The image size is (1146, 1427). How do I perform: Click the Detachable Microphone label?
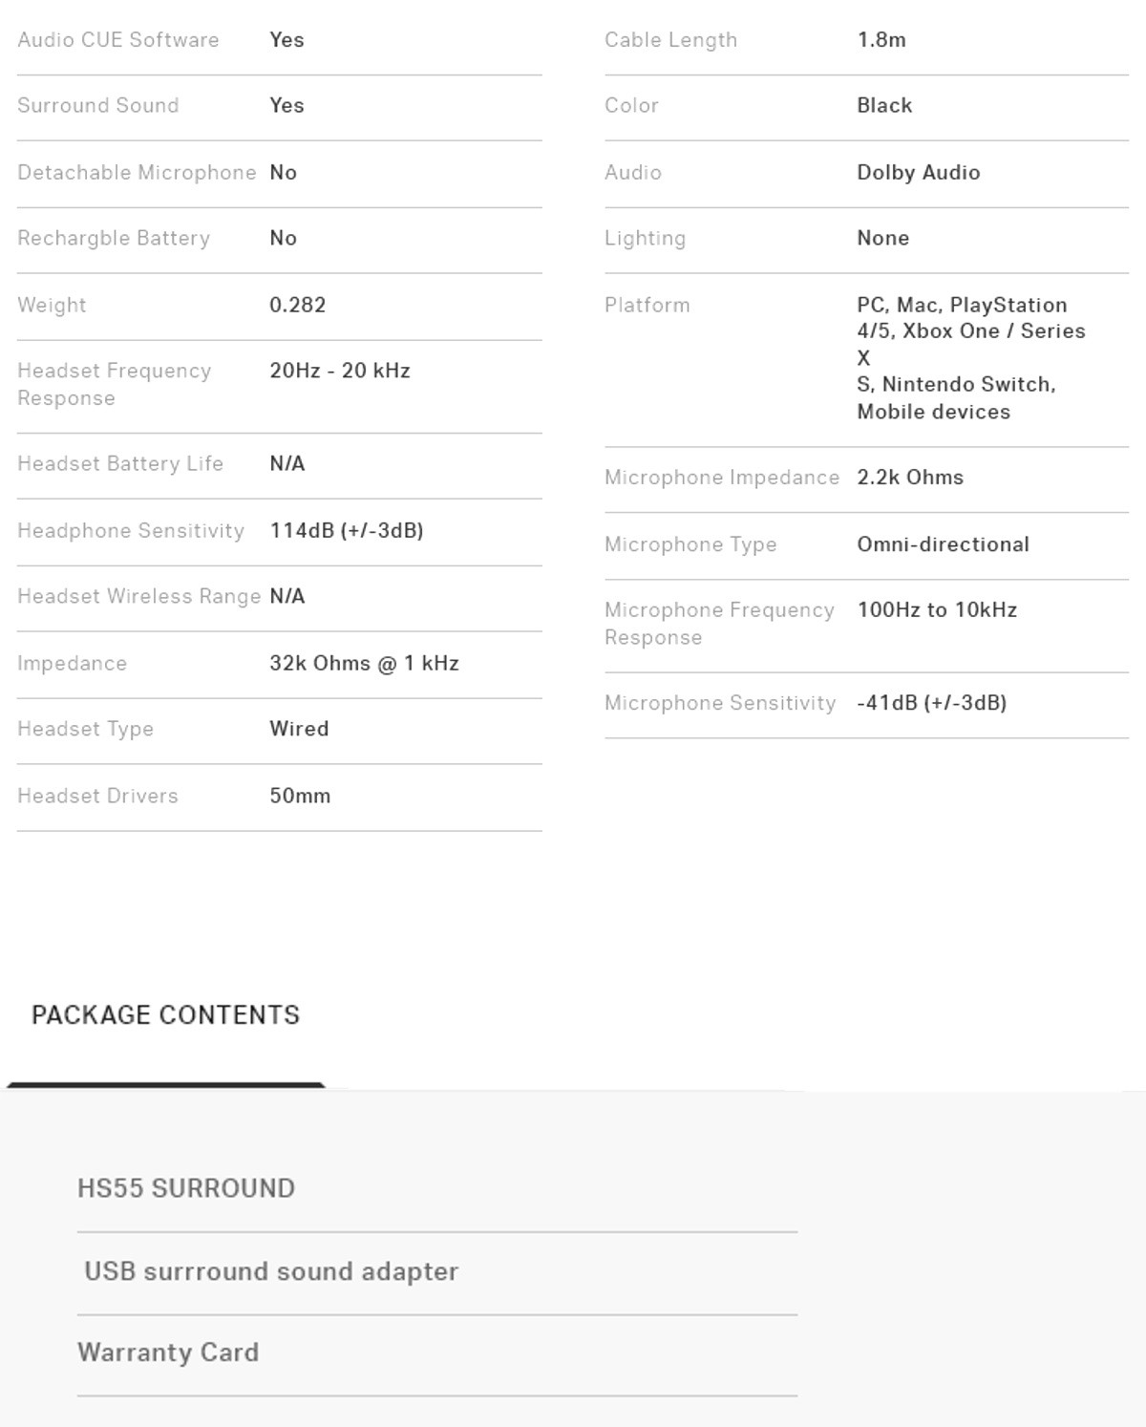(137, 173)
